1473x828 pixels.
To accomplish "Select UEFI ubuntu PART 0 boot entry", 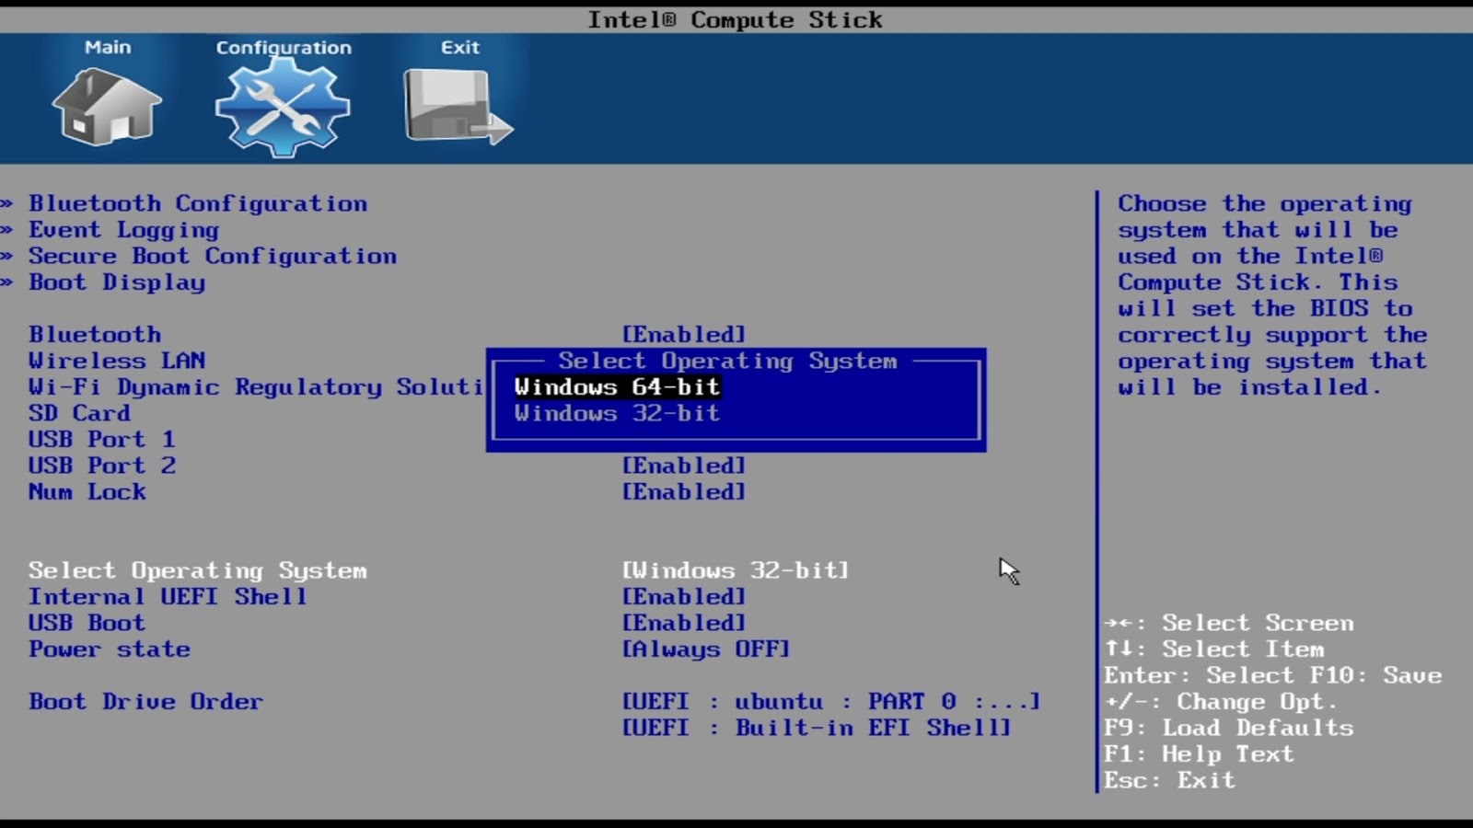I will tap(831, 702).
